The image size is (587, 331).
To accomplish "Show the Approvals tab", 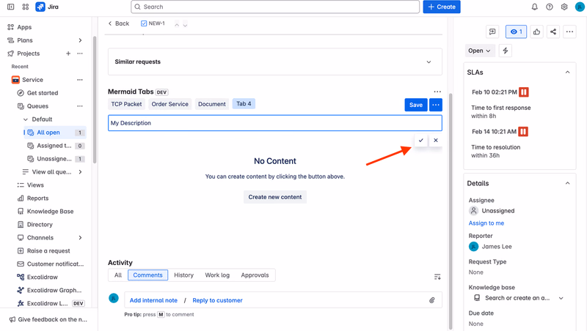I will tap(255, 275).
